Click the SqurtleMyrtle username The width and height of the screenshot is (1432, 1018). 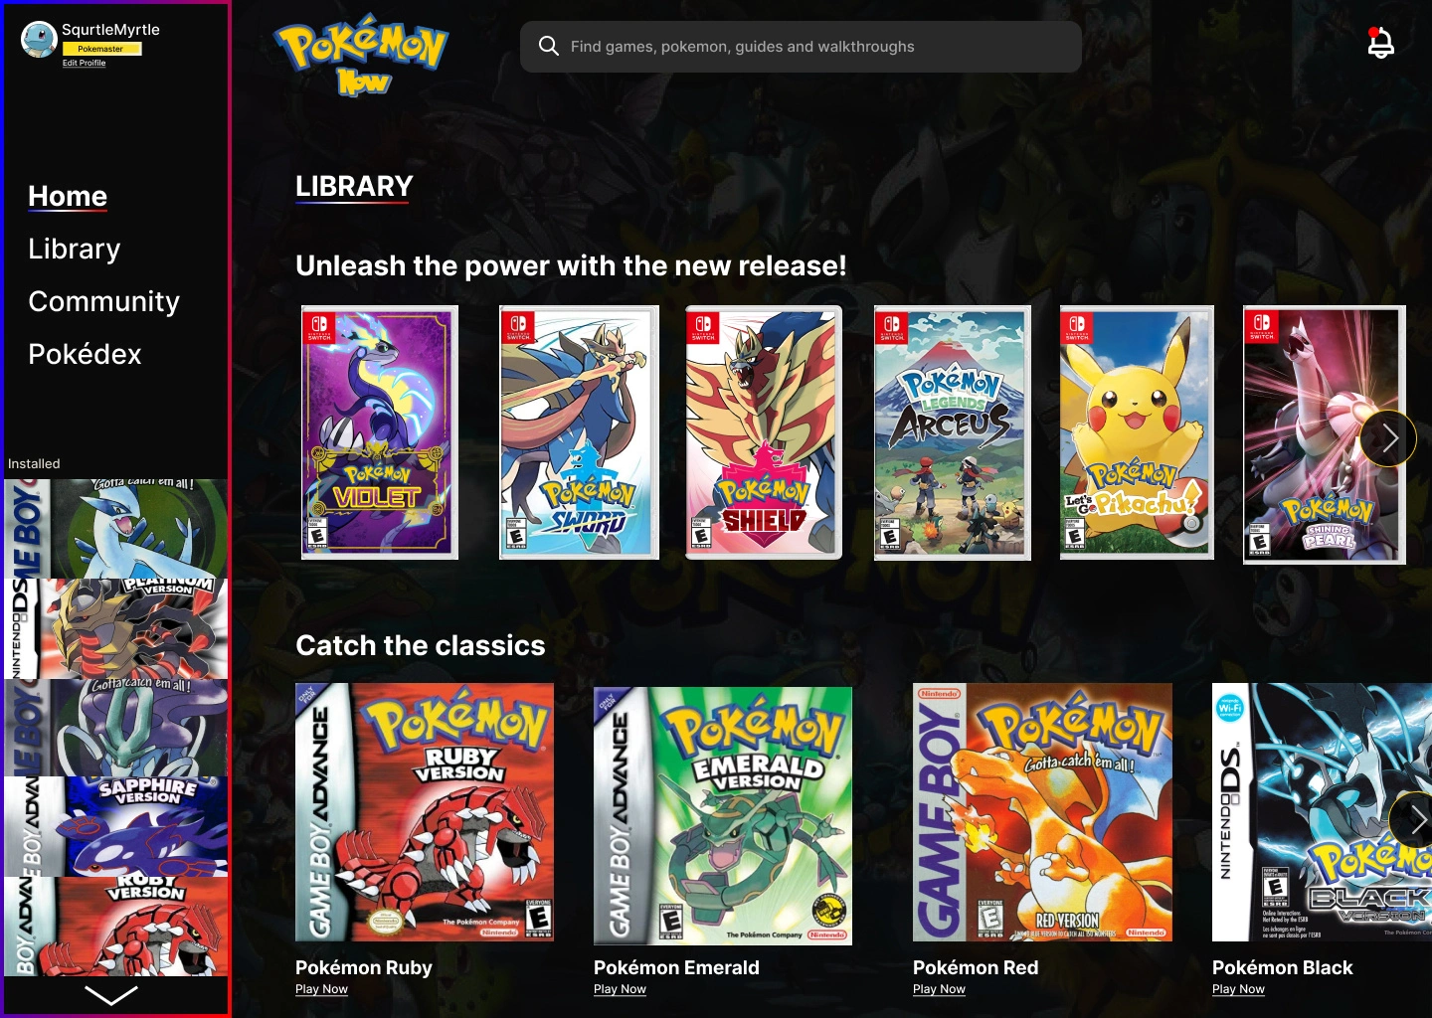[x=110, y=30]
